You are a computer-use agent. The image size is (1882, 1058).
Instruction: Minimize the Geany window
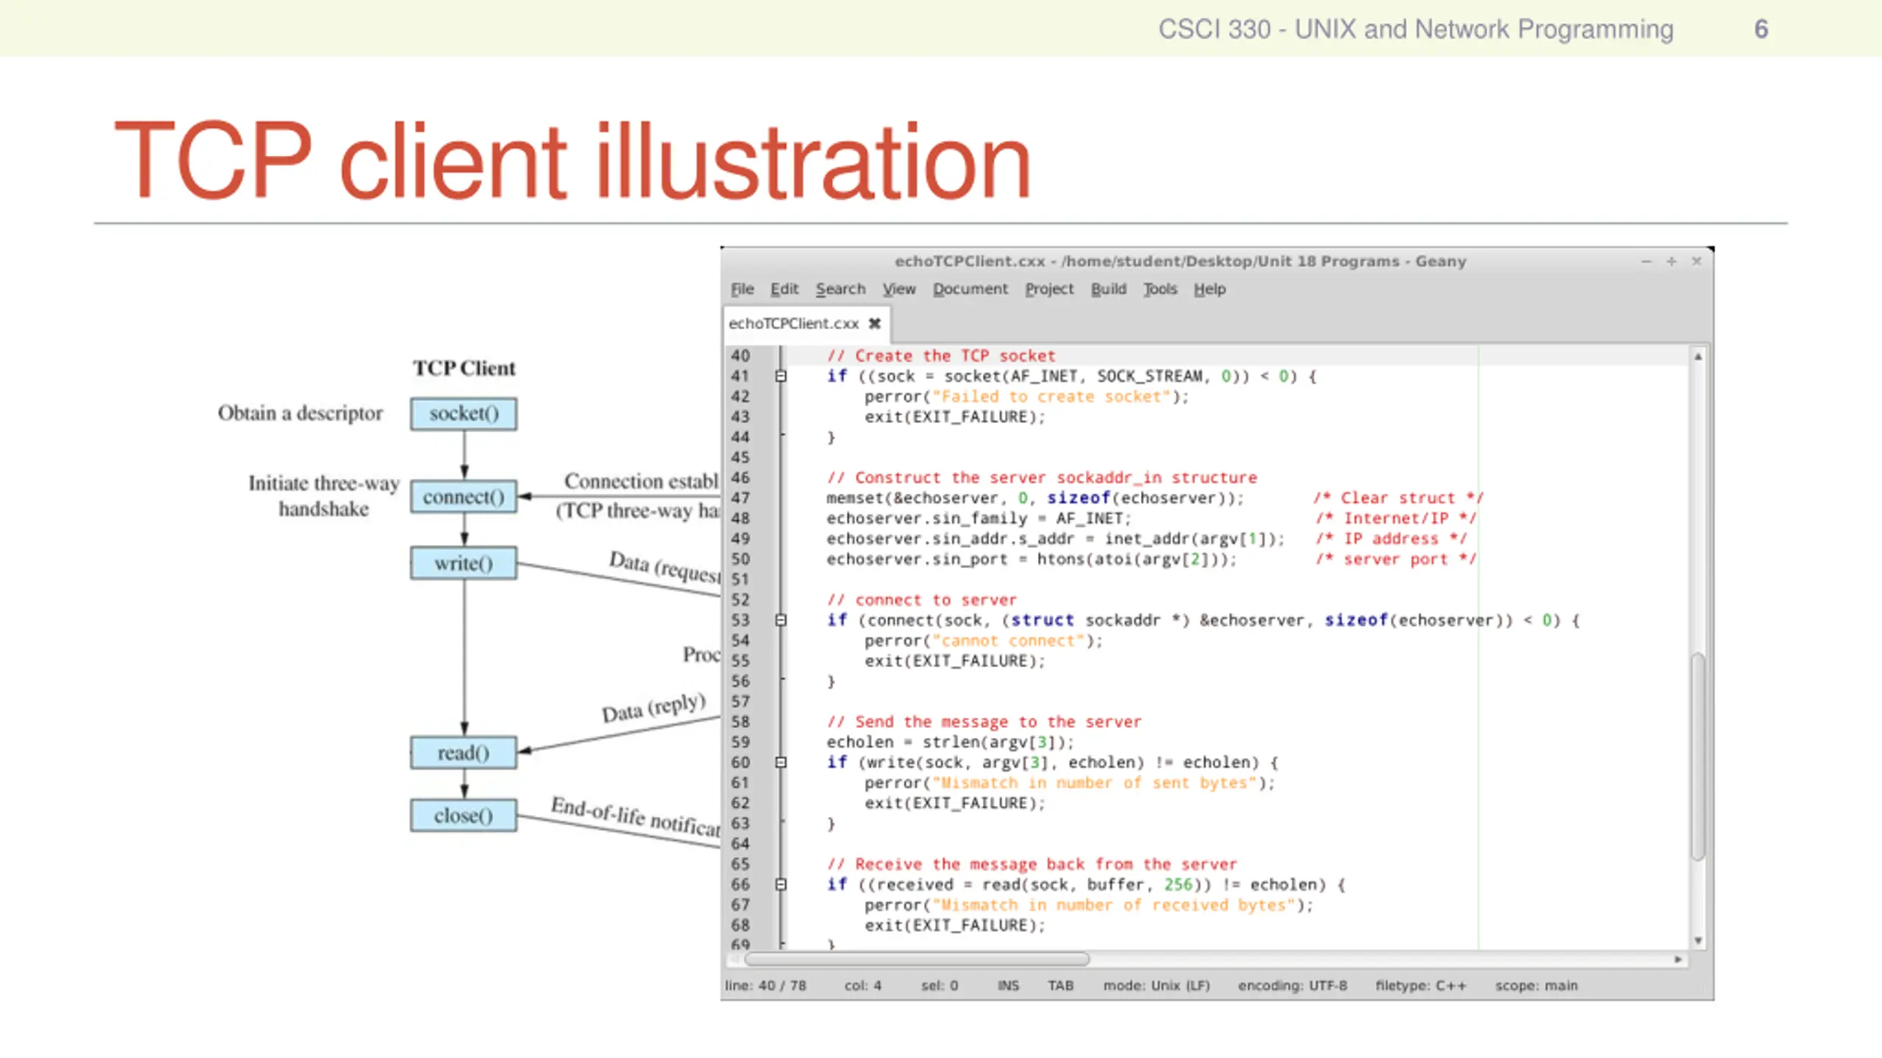click(x=1646, y=262)
